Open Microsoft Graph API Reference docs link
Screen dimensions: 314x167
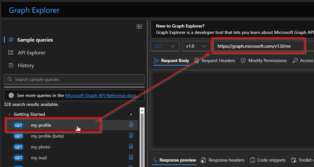tap(101, 95)
